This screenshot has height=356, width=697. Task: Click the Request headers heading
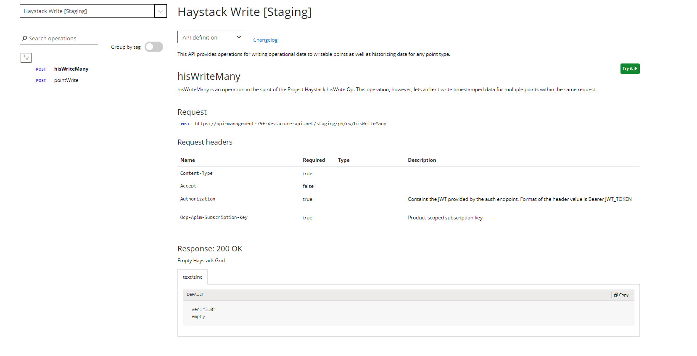pos(205,142)
